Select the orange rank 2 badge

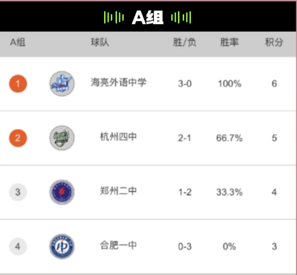click(18, 138)
